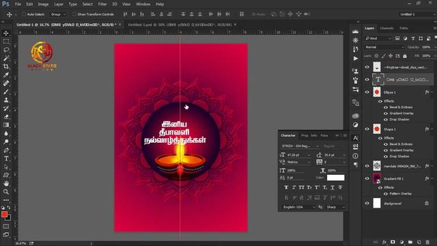Select the Dodge tool

click(x=6, y=141)
